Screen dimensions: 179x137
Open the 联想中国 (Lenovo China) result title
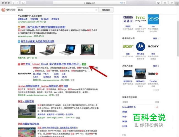tap(51, 64)
